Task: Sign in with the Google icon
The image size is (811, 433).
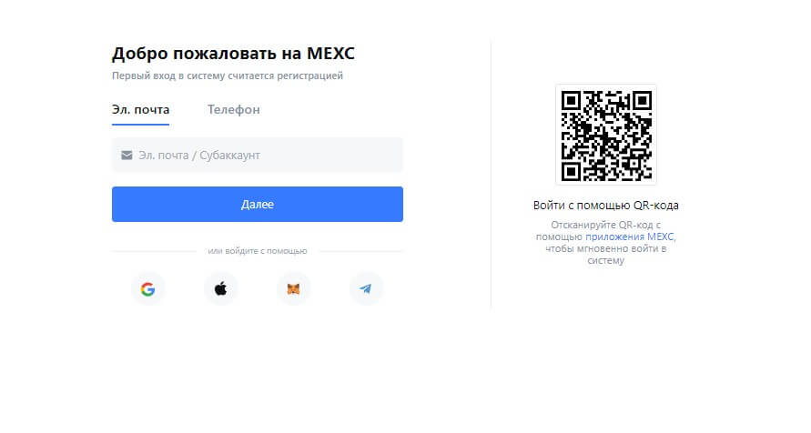Action: coord(148,289)
